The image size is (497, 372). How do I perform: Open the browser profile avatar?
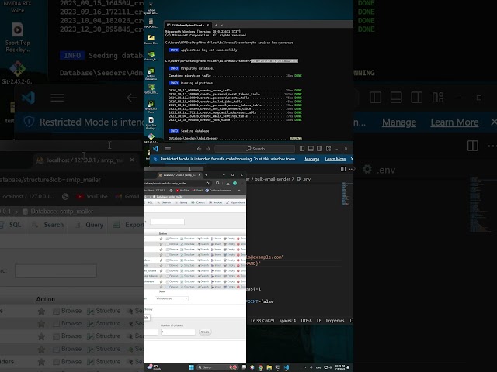(235, 183)
